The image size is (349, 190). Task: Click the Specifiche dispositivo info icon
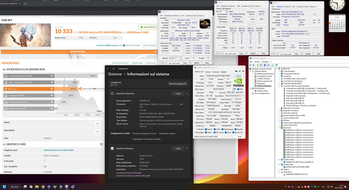(x=112, y=94)
